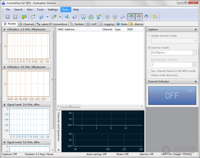Click the wrench options icon
Viewport: 200px width, 158px height.
[x=122, y=17]
